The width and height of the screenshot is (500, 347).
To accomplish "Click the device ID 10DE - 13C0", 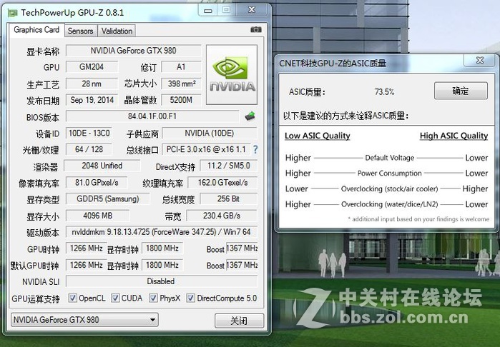I will pyautogui.click(x=89, y=133).
